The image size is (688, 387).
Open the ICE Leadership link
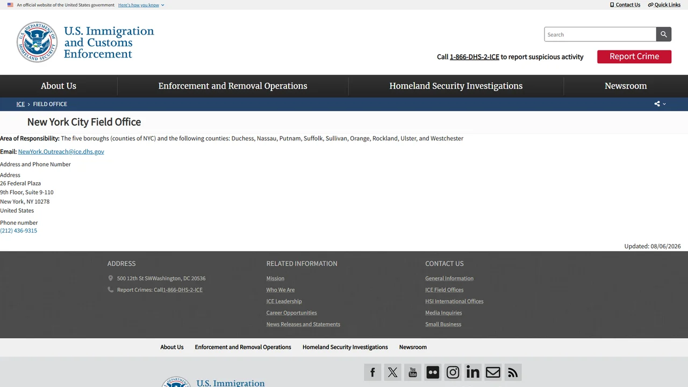coord(284,302)
